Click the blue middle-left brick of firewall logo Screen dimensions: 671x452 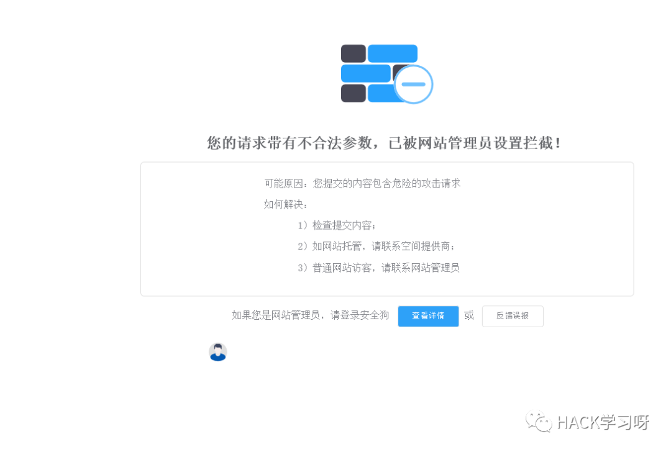[x=366, y=73]
